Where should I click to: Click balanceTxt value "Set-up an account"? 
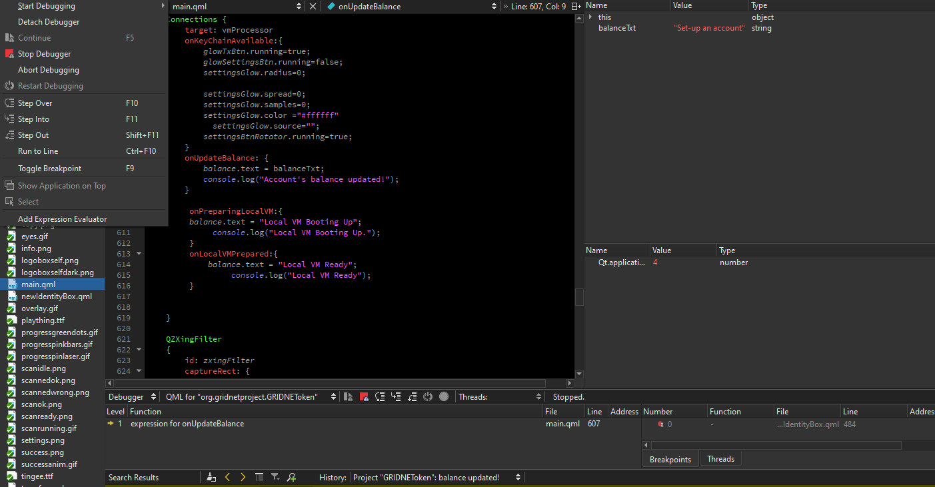click(709, 28)
